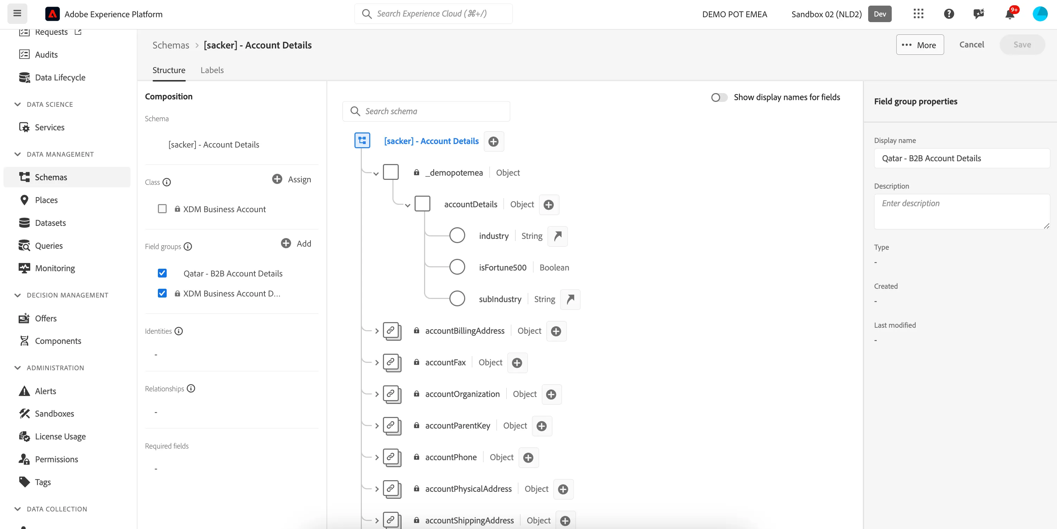Viewport: 1057px width, 529px height.
Task: Click arrow icon beside industry String field
Action: click(x=558, y=236)
